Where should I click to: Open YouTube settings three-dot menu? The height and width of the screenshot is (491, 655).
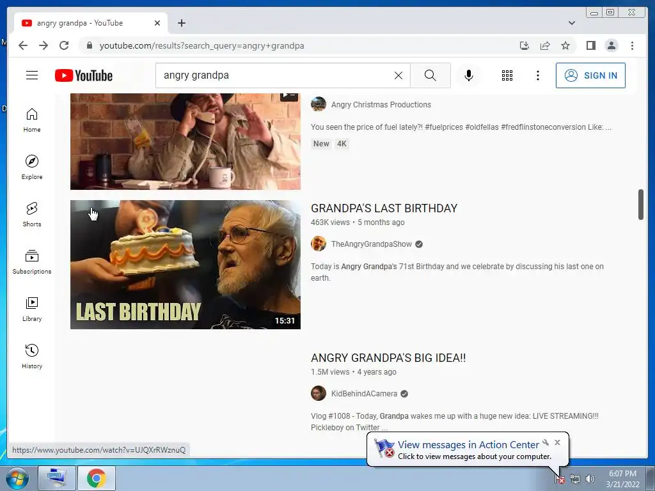pyautogui.click(x=537, y=75)
